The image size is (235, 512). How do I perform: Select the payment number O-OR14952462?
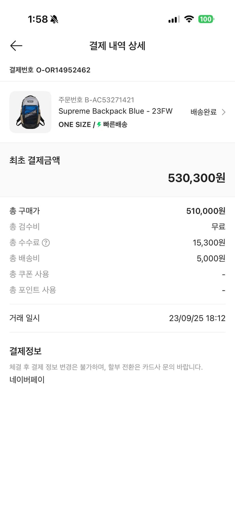pyautogui.click(x=49, y=70)
